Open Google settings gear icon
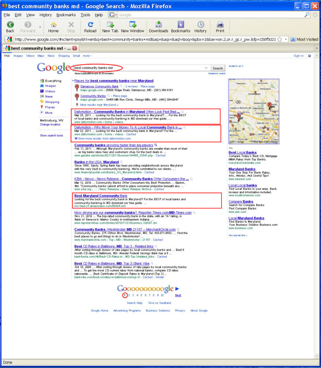Viewport: 321px width, 368px height. click(x=309, y=56)
